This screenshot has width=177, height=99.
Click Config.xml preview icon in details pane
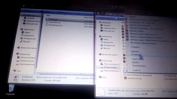(15, 78)
